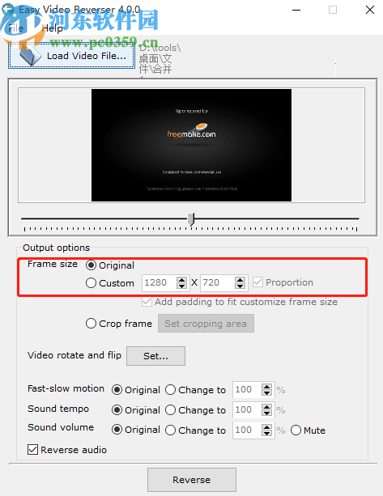Decrease Sound volume percentage
This screenshot has height=496, width=383.
click(x=267, y=434)
